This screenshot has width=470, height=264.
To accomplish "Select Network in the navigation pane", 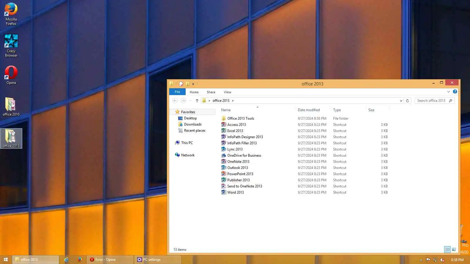I will click(x=188, y=155).
